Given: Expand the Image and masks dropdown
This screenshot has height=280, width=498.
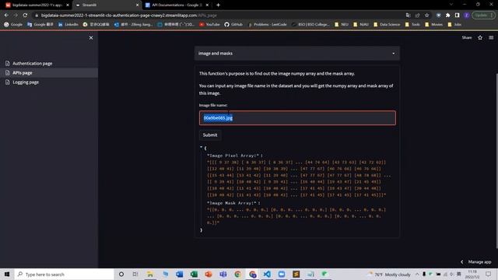Looking at the screenshot, I should coord(297,54).
